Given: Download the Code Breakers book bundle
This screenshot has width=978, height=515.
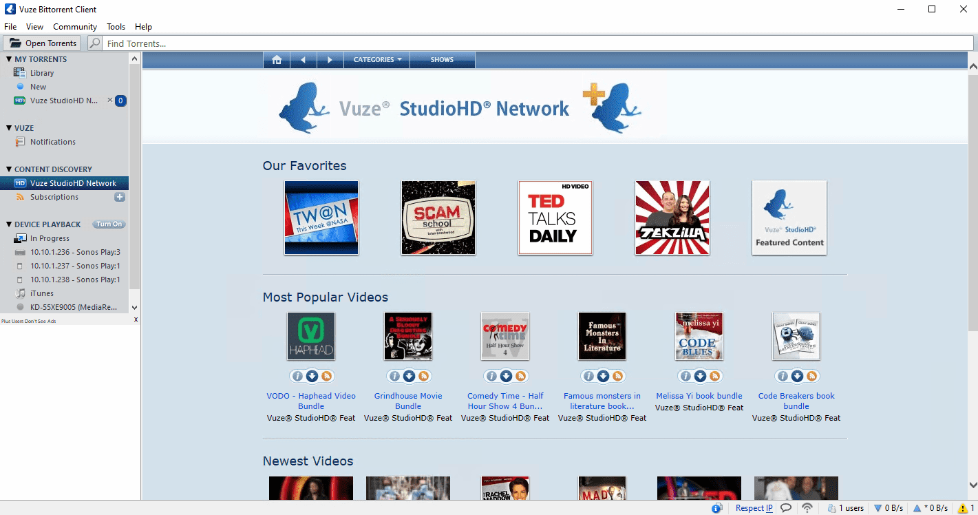Looking at the screenshot, I should tap(797, 376).
